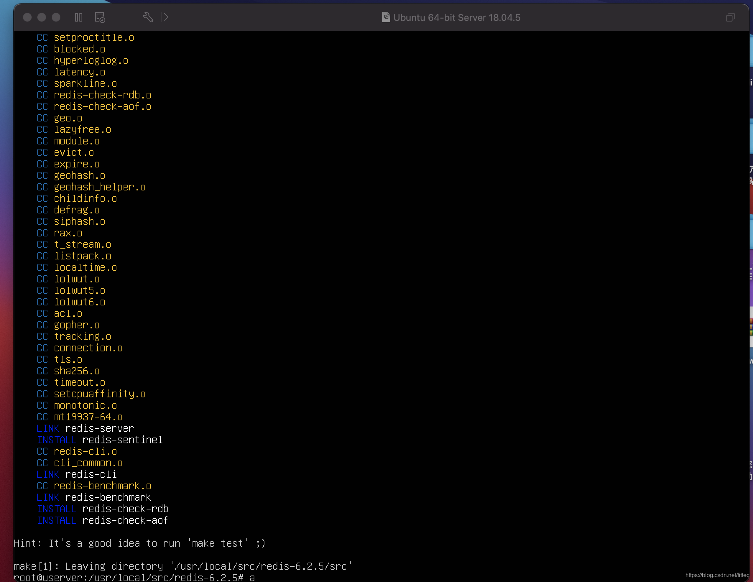Minimize the VM window
753x582 pixels.
(42, 17)
